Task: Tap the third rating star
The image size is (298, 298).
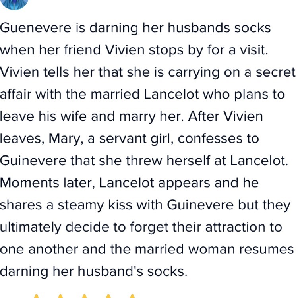Action: point(84,296)
